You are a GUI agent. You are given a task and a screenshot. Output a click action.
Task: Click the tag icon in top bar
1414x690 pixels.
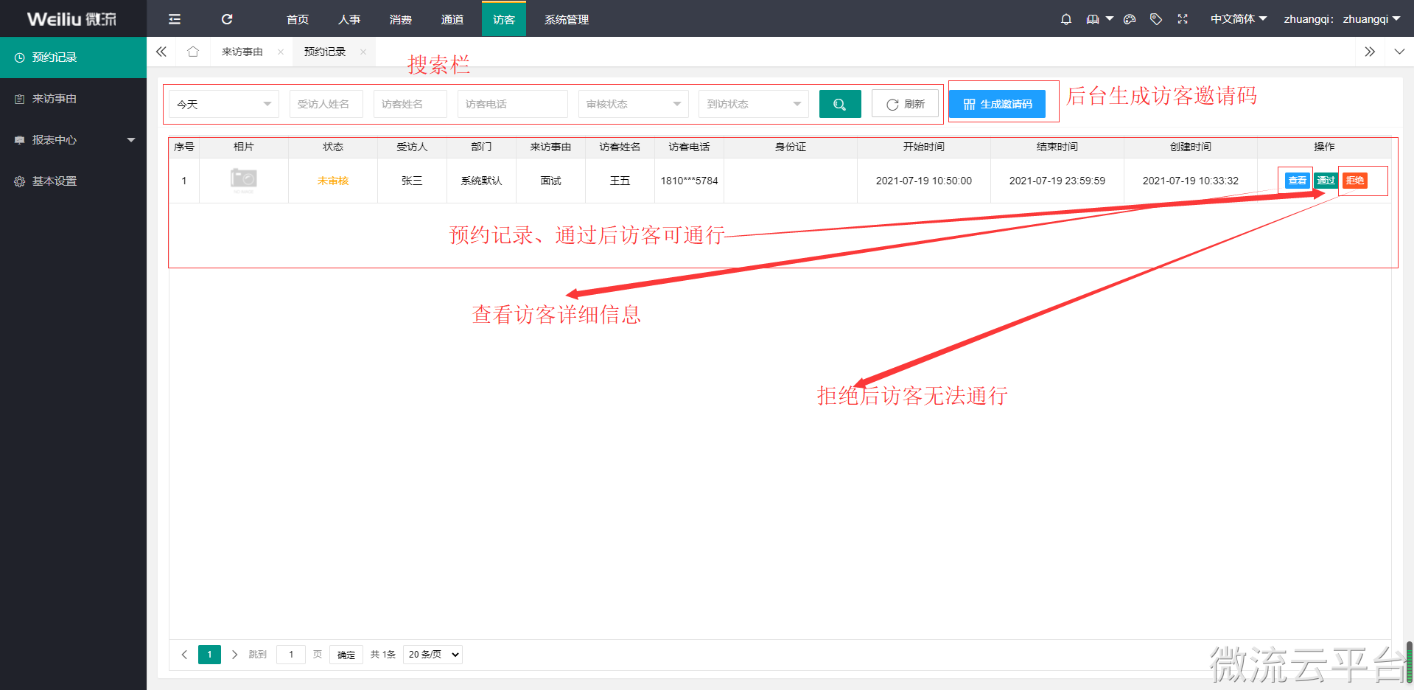click(1156, 19)
